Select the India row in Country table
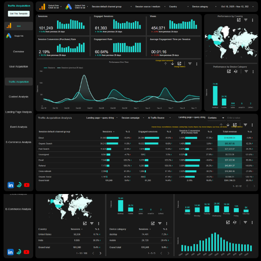 [x=70, y=241]
